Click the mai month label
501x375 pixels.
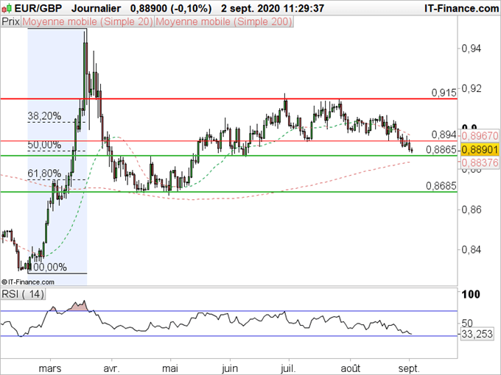tap(170, 368)
